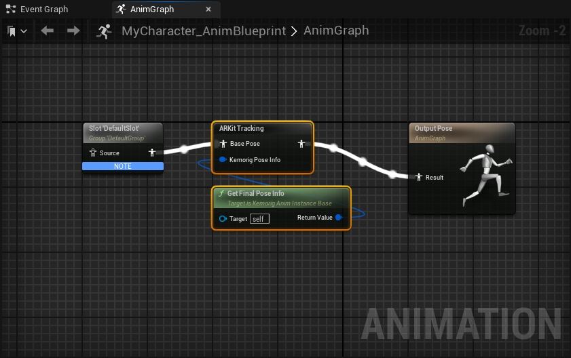
Task: Click the back navigation arrow
Action: tap(47, 31)
